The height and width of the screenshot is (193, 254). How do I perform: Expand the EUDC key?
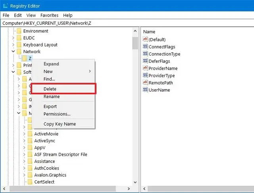pos(13,38)
